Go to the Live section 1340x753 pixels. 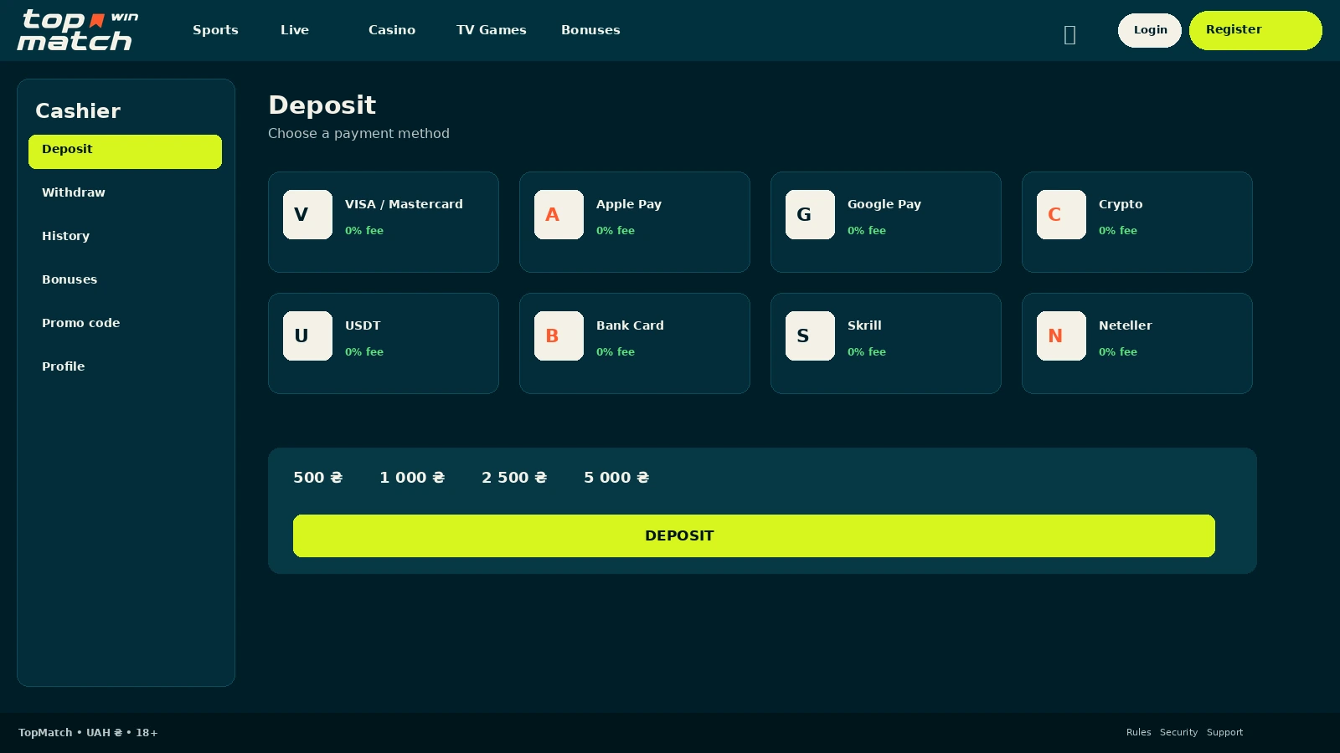click(x=295, y=30)
